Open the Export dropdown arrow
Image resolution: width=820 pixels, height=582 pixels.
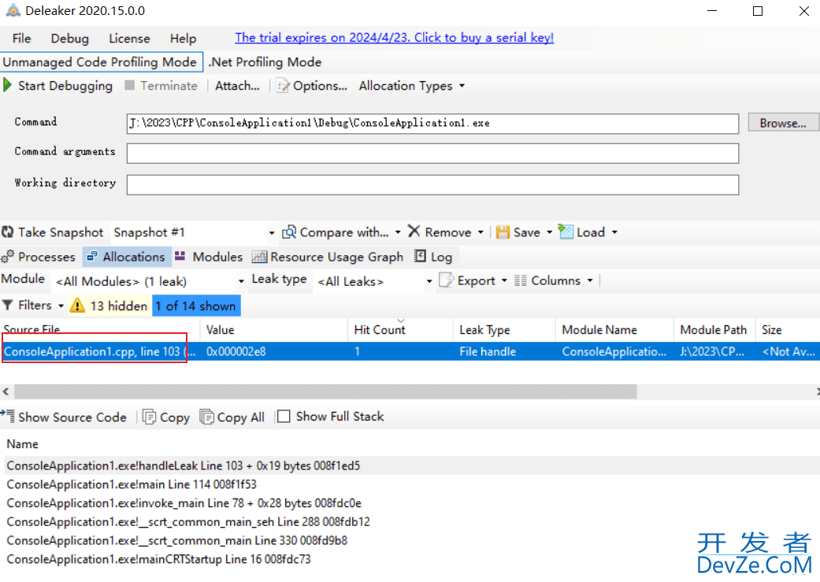[504, 281]
